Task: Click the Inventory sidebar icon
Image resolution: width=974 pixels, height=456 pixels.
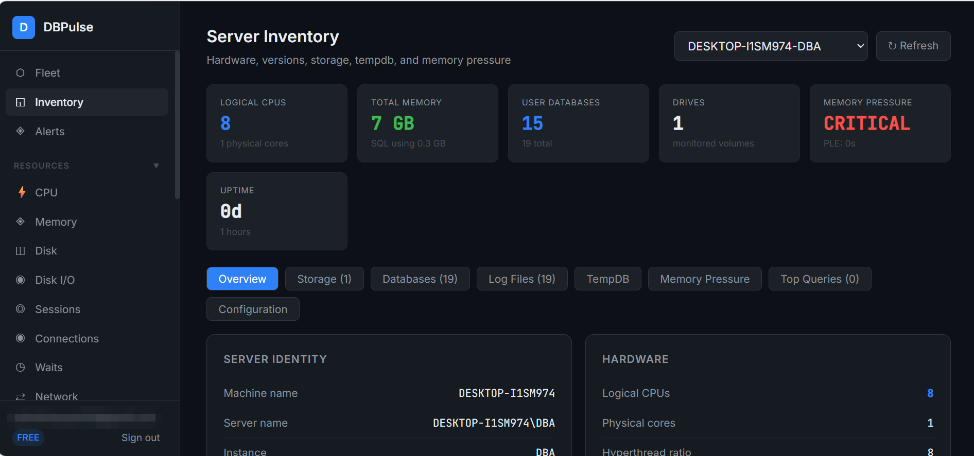Action: click(21, 102)
